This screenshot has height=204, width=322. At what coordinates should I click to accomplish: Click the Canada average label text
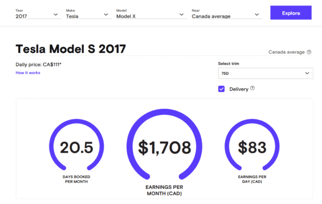point(286,52)
